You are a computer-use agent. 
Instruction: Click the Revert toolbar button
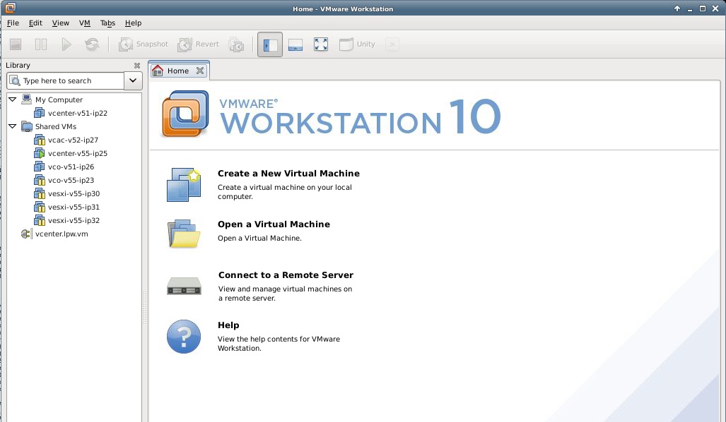[198, 44]
